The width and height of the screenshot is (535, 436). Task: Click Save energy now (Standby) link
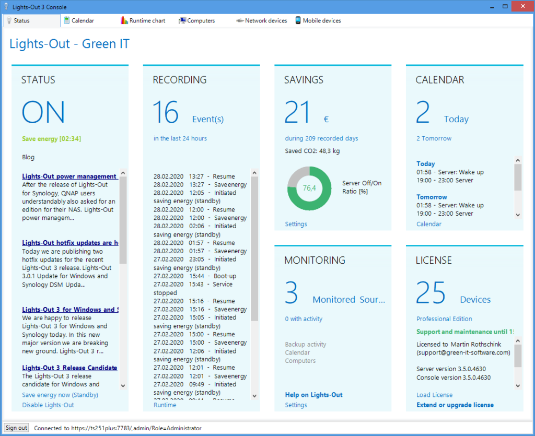pos(60,395)
